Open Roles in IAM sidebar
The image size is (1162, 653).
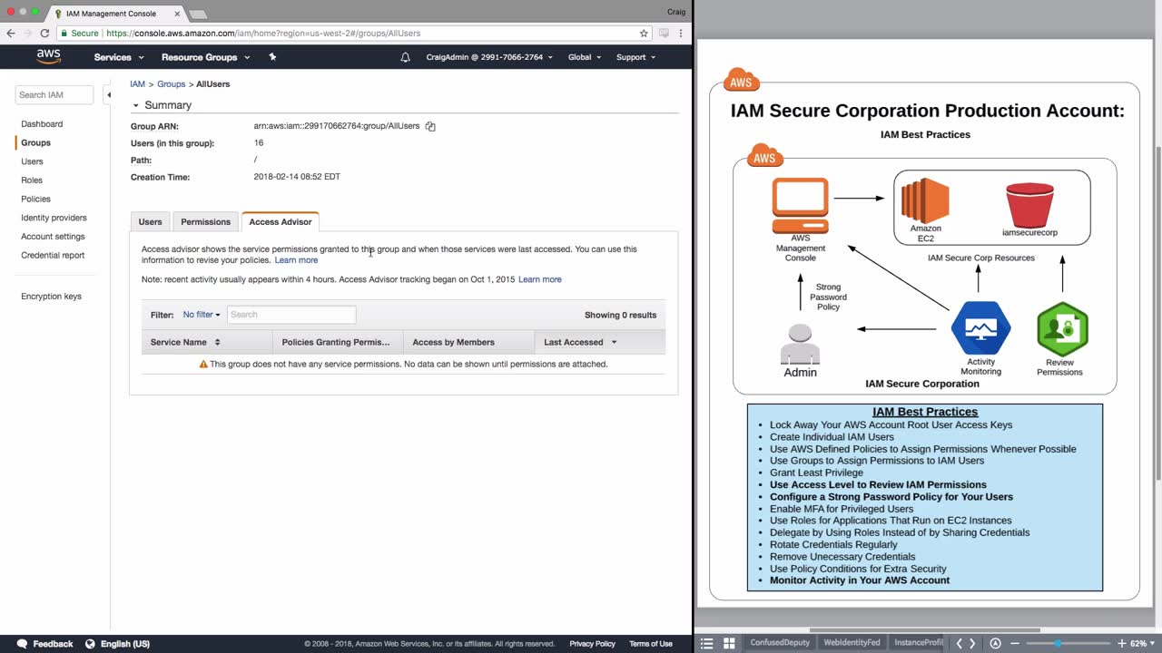[x=32, y=180]
